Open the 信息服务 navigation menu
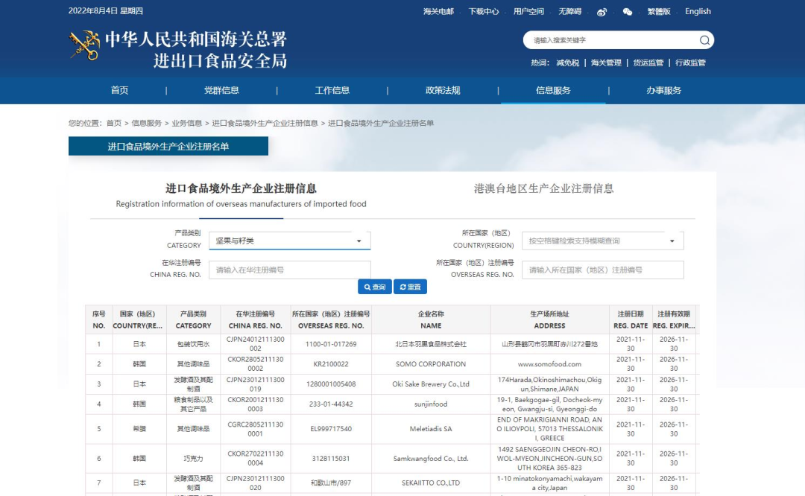Viewport: 805px width, 496px height. [x=553, y=90]
